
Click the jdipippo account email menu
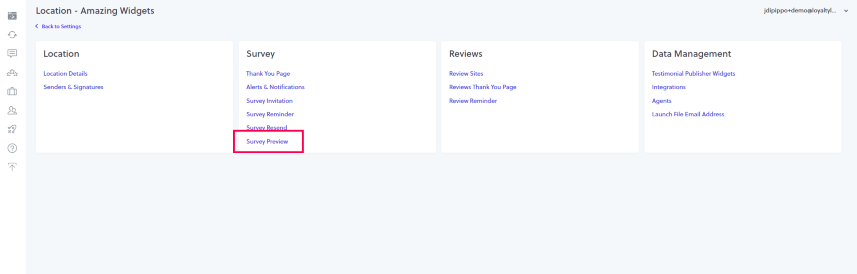800,10
